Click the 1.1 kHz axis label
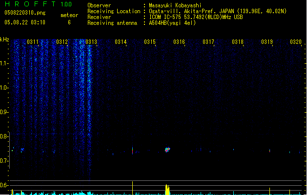The width and height of the screenshot is (307, 195). click(x=4, y=63)
